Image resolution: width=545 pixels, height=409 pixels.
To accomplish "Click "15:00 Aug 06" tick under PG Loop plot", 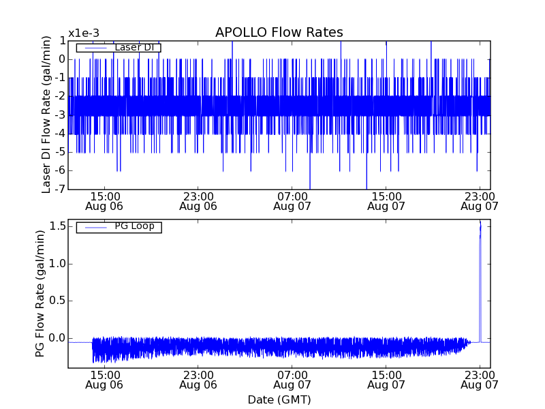I will pos(104,380).
